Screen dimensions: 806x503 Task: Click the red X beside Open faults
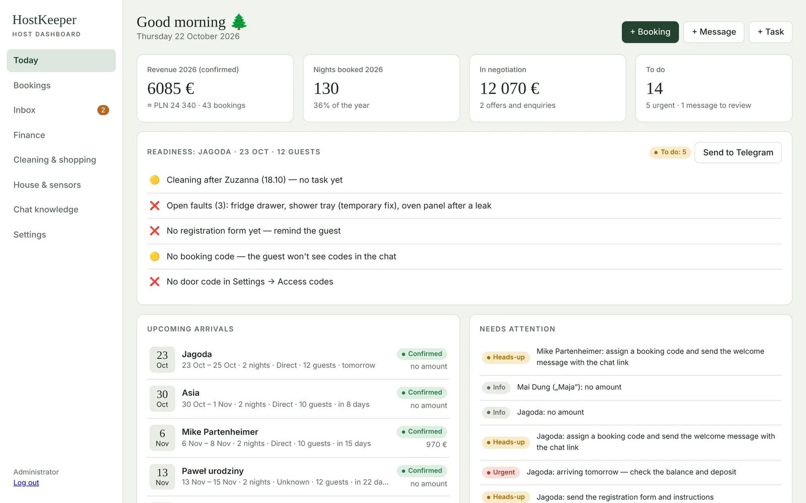[155, 206]
